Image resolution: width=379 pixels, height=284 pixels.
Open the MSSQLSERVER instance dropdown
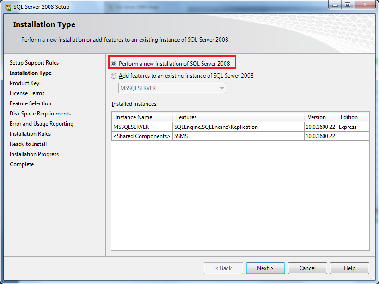[x=172, y=88]
